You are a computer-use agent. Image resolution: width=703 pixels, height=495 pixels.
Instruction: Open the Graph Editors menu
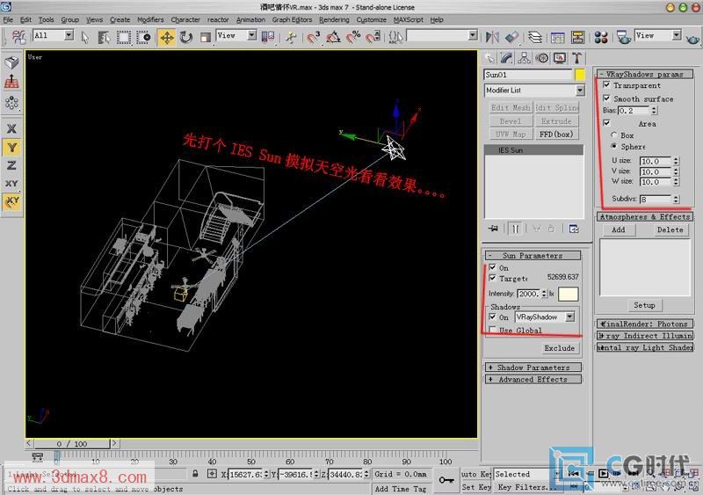tap(292, 19)
